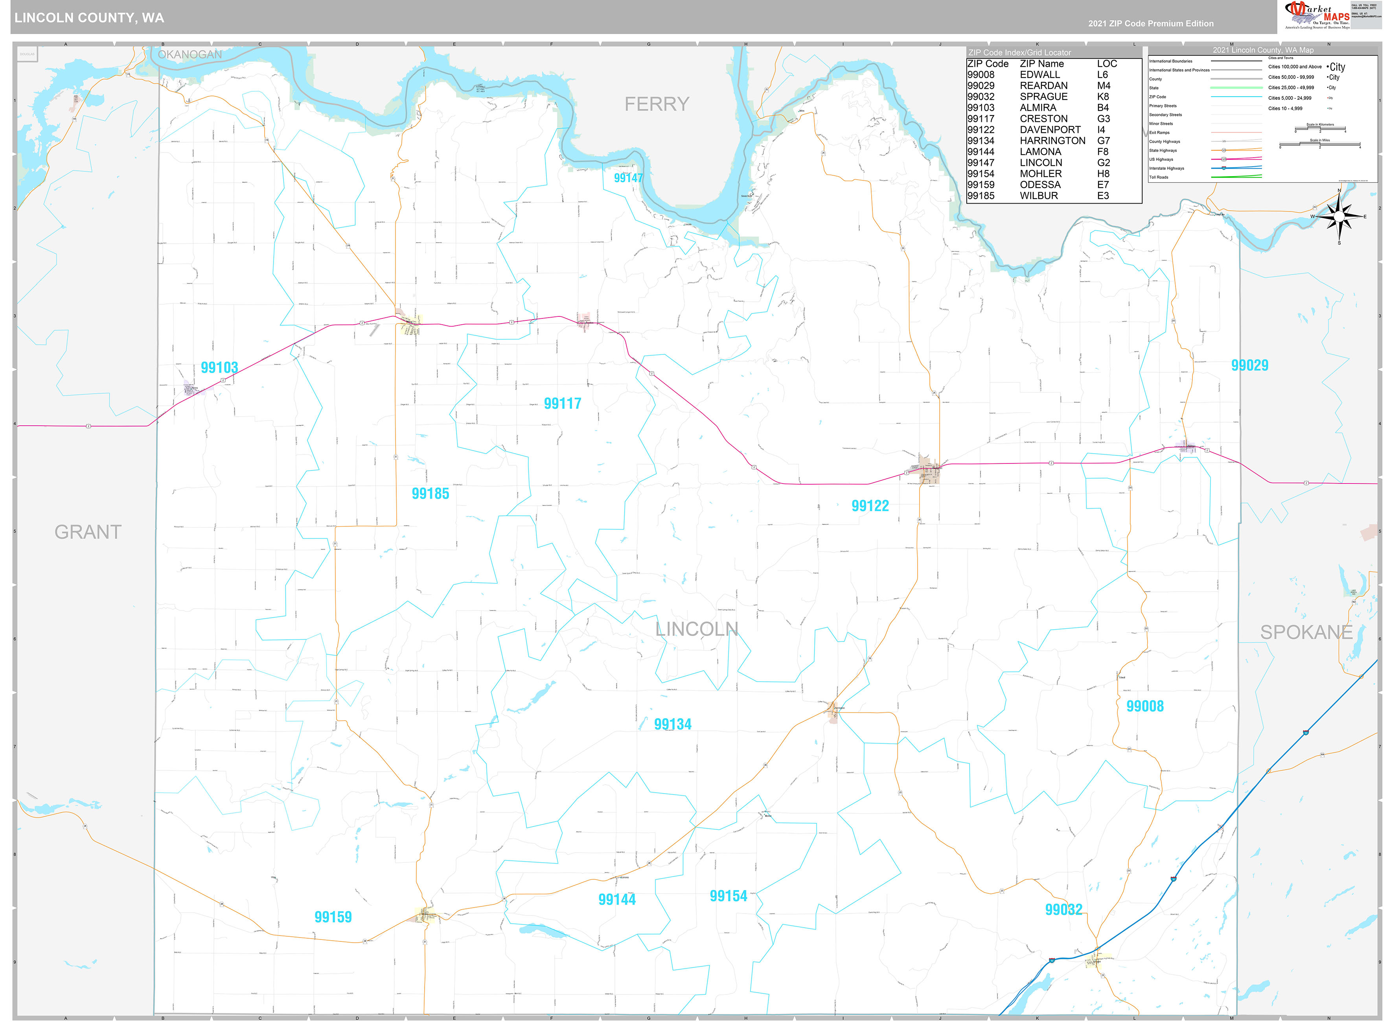Collapse the Cities and Towns legend section

click(x=1281, y=58)
